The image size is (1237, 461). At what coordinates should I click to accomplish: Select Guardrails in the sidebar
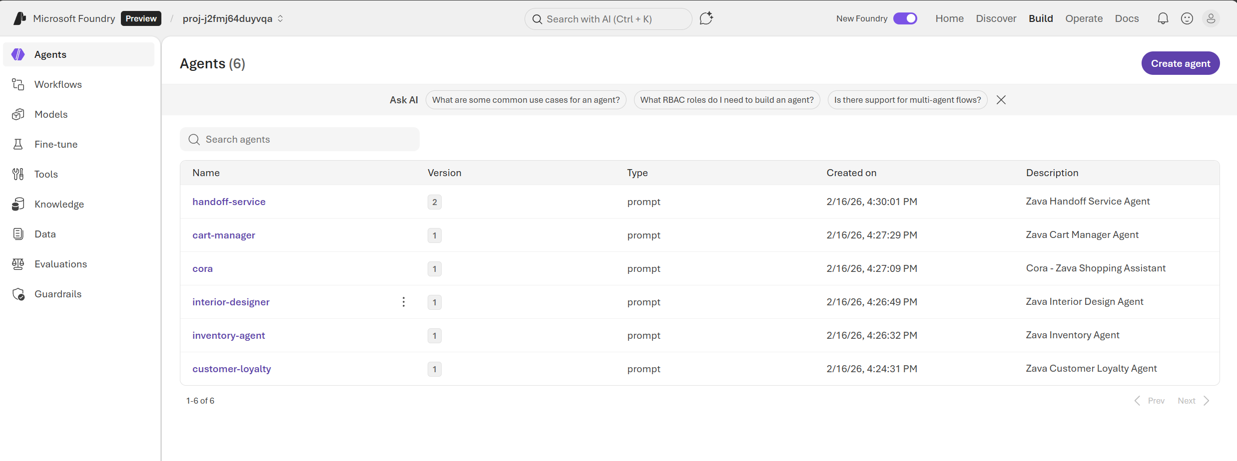tap(79, 294)
